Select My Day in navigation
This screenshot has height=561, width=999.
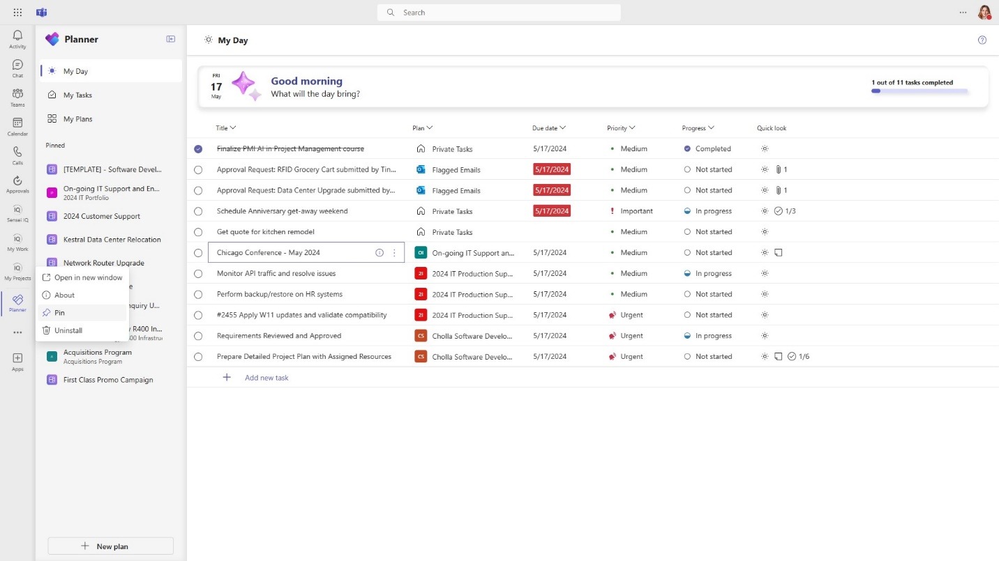pyautogui.click(x=112, y=71)
